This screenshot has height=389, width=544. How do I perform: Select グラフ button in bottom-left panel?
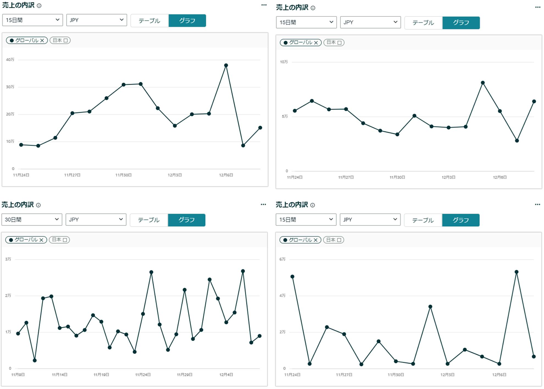pyautogui.click(x=187, y=220)
